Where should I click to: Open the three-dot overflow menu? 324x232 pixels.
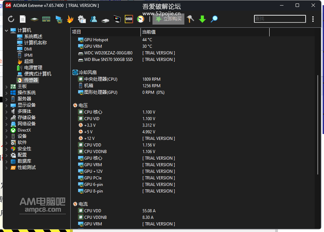[313, 19]
